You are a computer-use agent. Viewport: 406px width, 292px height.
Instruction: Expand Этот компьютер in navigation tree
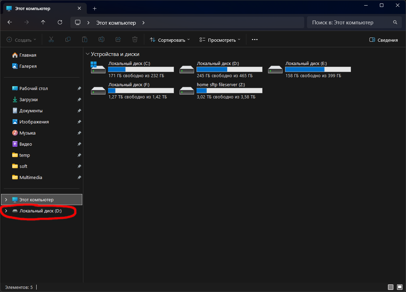pos(6,200)
